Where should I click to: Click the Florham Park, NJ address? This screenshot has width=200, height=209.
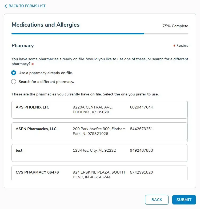pyautogui.click(x=99, y=131)
